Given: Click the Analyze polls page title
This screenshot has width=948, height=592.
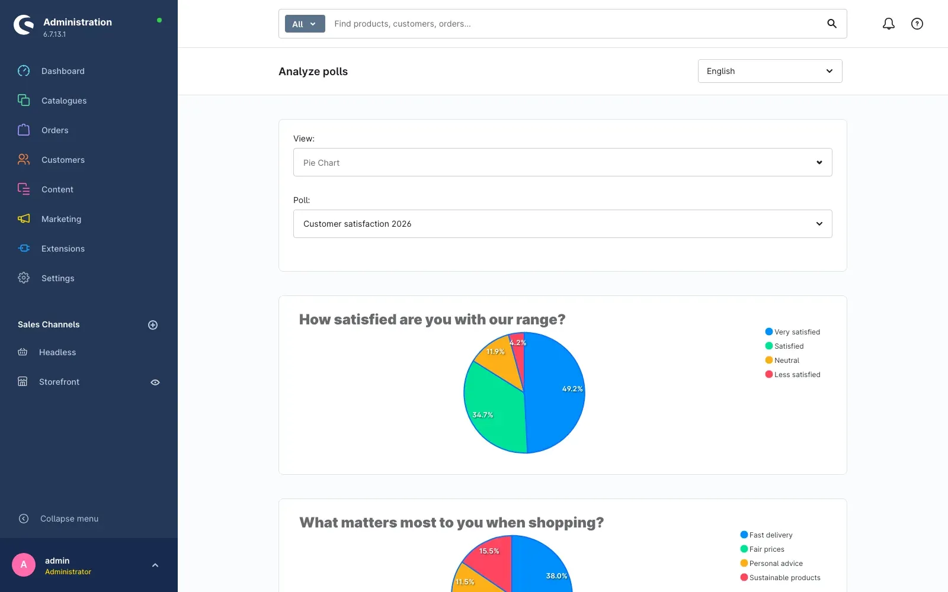Looking at the screenshot, I should [x=313, y=72].
